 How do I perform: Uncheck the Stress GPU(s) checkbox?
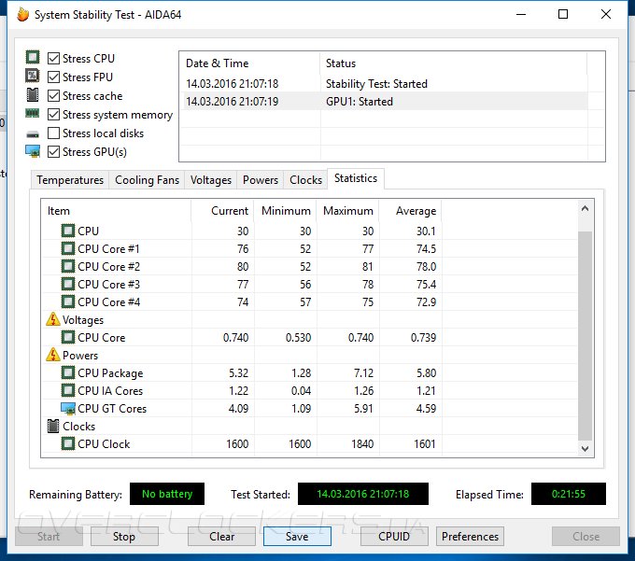(53, 152)
